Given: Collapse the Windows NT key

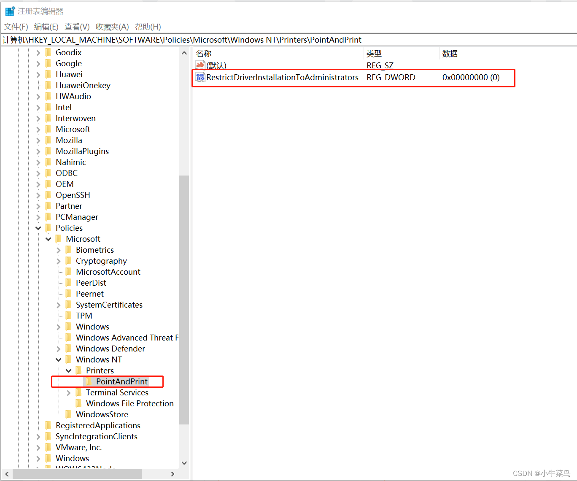Looking at the screenshot, I should [x=59, y=359].
